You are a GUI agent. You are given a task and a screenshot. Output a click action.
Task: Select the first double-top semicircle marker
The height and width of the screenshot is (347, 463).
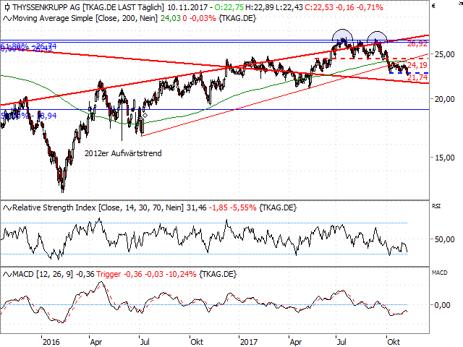click(x=342, y=35)
